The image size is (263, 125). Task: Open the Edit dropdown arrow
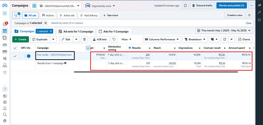[76, 39]
